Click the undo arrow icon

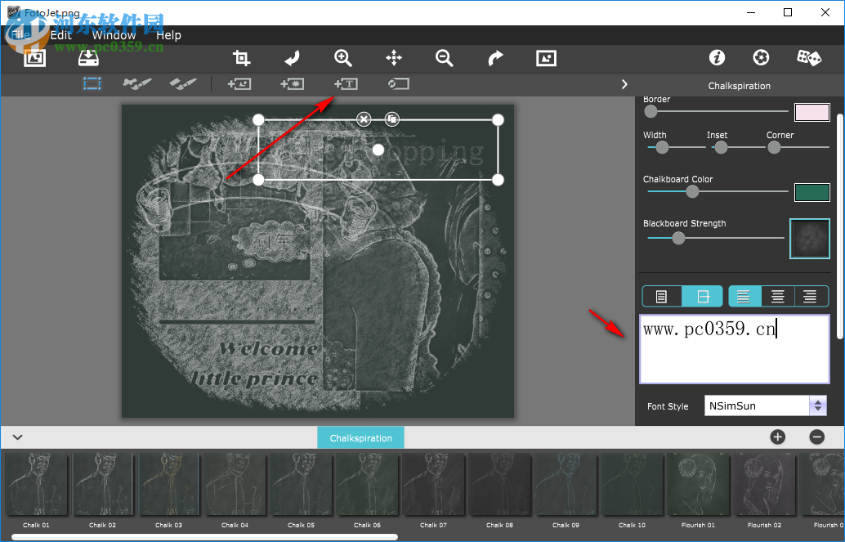(x=292, y=58)
